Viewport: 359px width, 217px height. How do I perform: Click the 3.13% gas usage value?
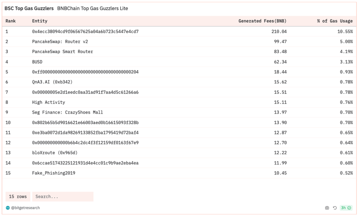point(347,62)
